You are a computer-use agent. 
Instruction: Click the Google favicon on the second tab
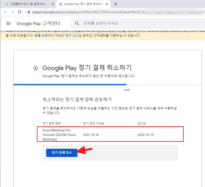(60, 4)
